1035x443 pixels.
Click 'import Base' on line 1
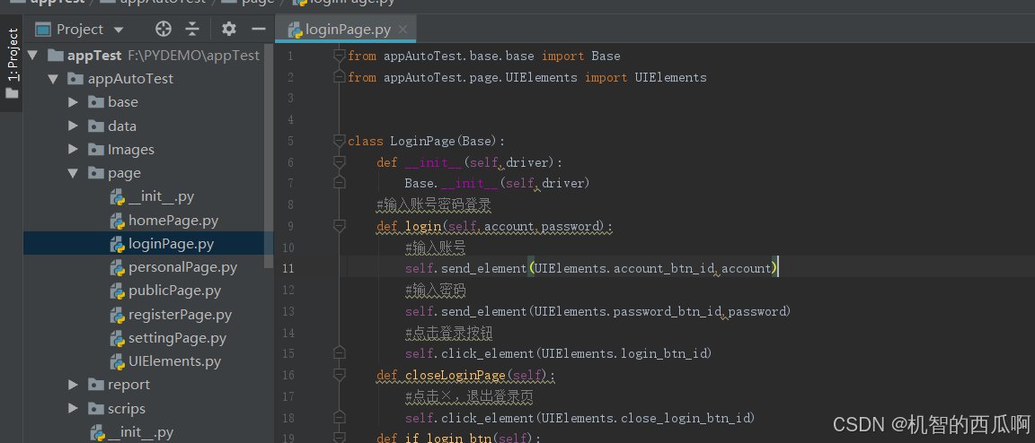(x=581, y=56)
